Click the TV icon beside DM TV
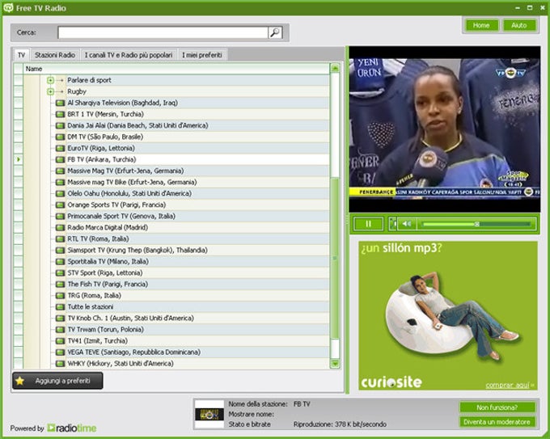Image resolution: width=550 pixels, height=439 pixels. point(61,137)
